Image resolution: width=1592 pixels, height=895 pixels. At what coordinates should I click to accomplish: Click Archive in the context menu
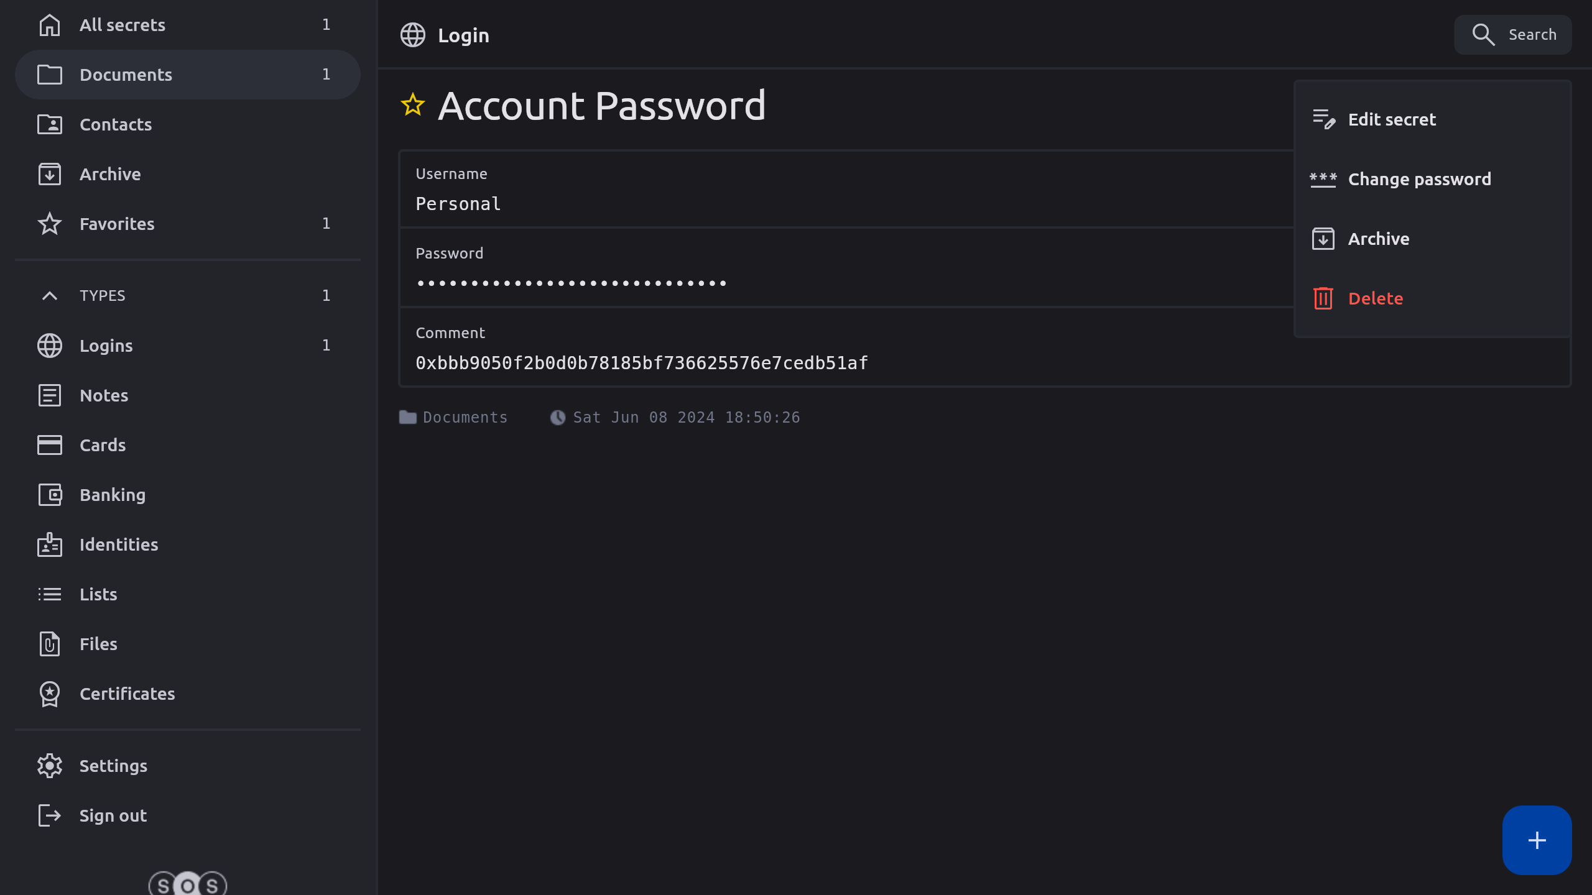pyautogui.click(x=1378, y=239)
